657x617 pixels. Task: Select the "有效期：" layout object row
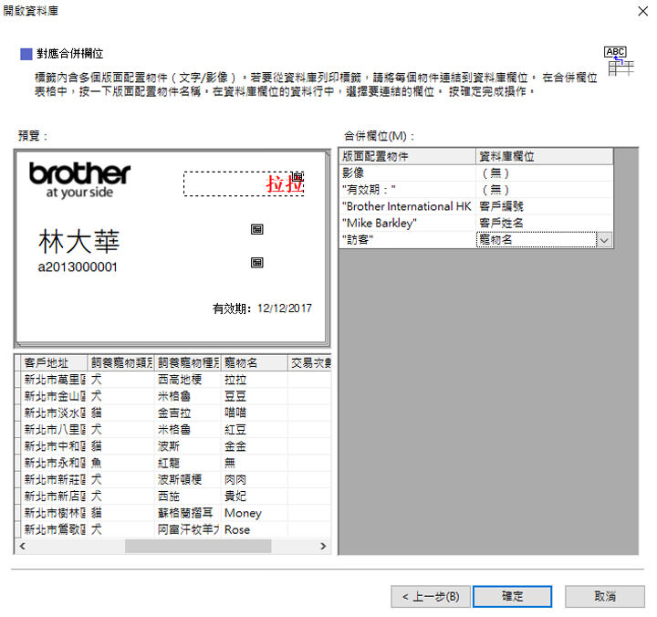[x=407, y=190]
